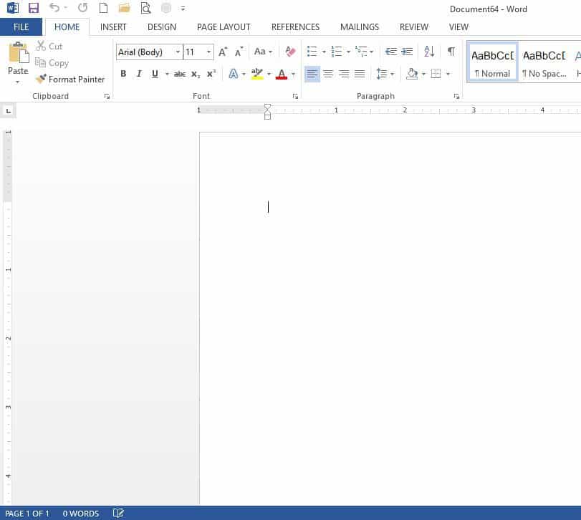Toggle superscript formatting
This screenshot has width=581, height=520.
click(211, 74)
